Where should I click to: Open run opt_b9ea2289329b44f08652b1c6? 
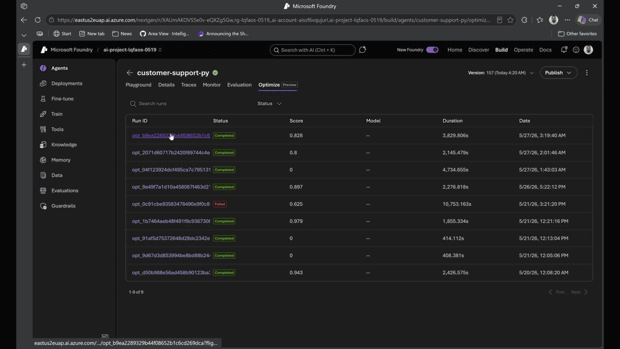tap(171, 136)
